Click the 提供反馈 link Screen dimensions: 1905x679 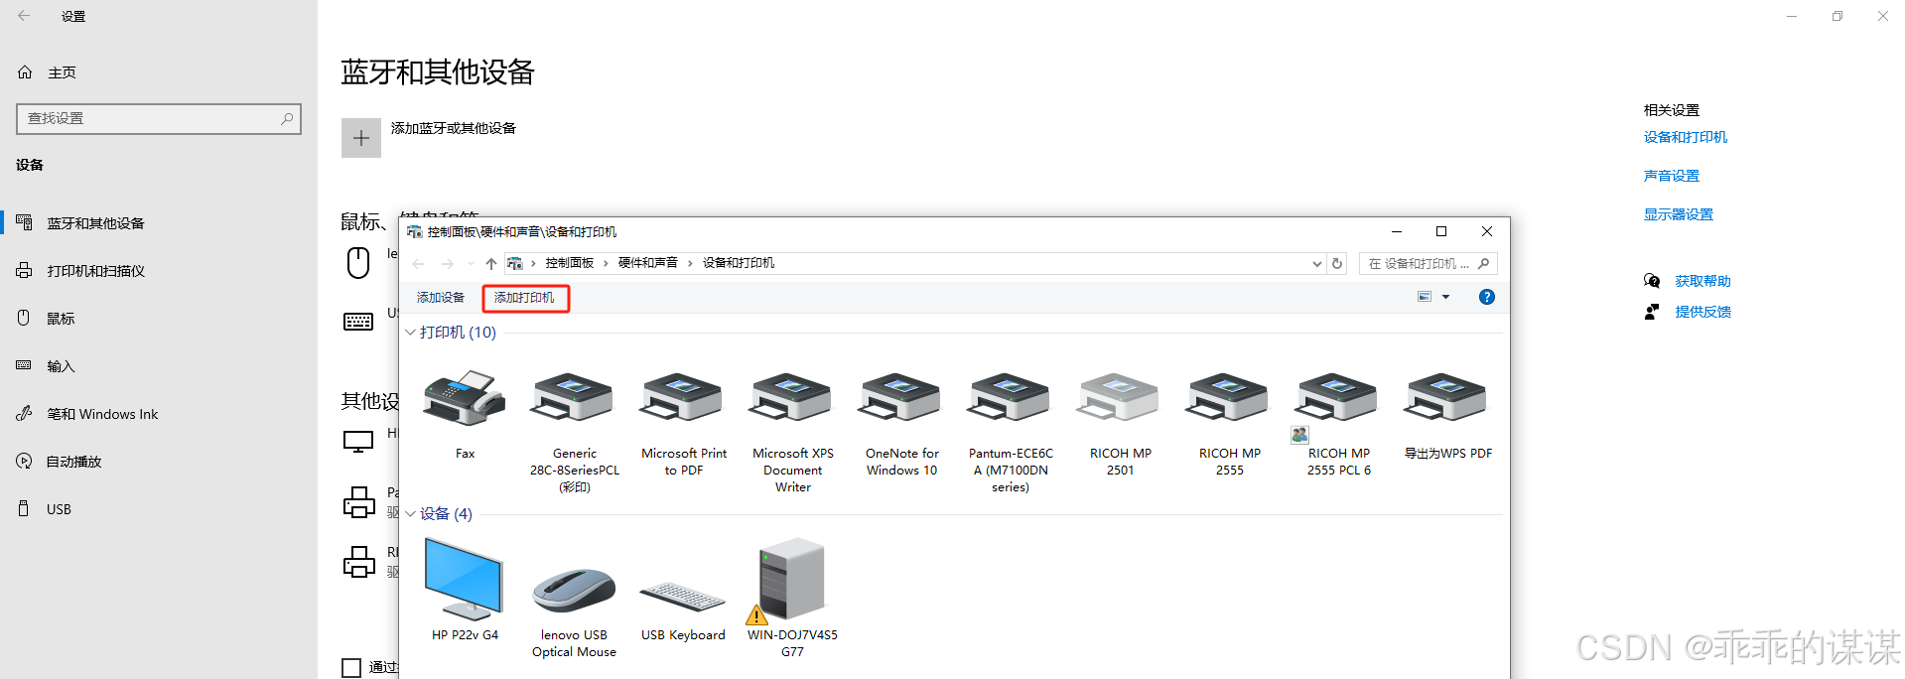[1703, 312]
